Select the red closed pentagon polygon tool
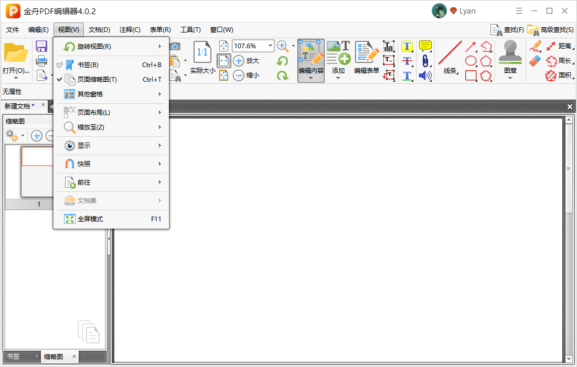Viewport: 577px width, 367px height. (x=486, y=61)
